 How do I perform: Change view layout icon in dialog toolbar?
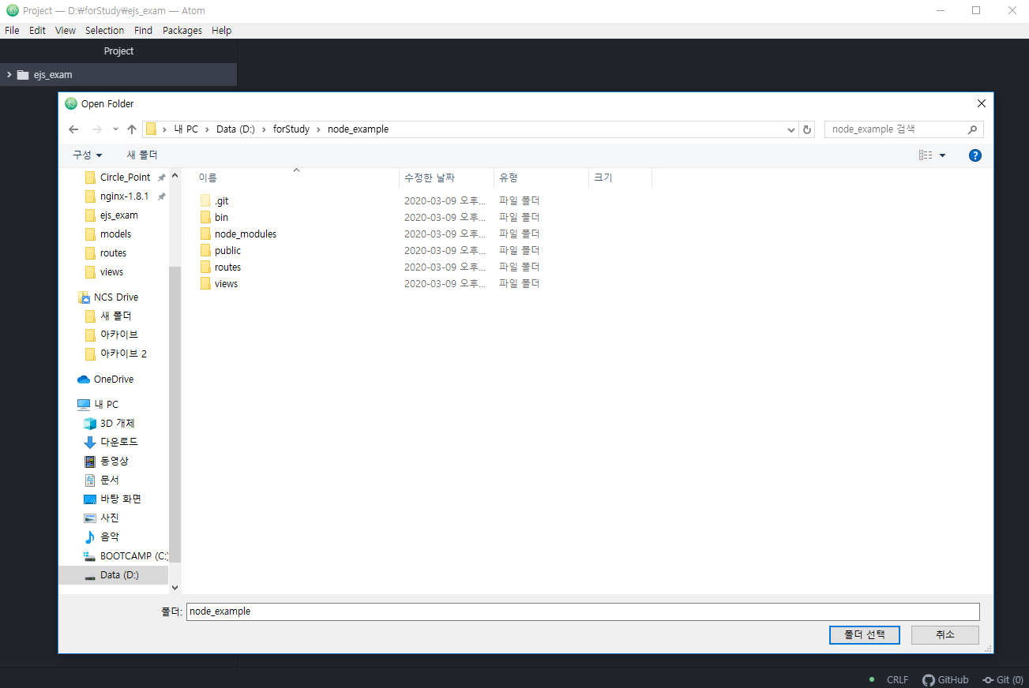coord(926,155)
